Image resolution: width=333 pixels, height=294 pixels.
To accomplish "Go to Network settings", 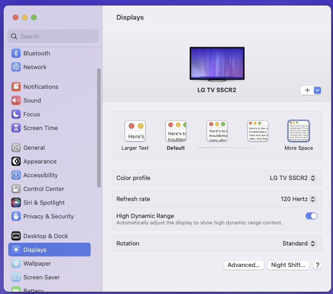I will (x=49, y=67).
